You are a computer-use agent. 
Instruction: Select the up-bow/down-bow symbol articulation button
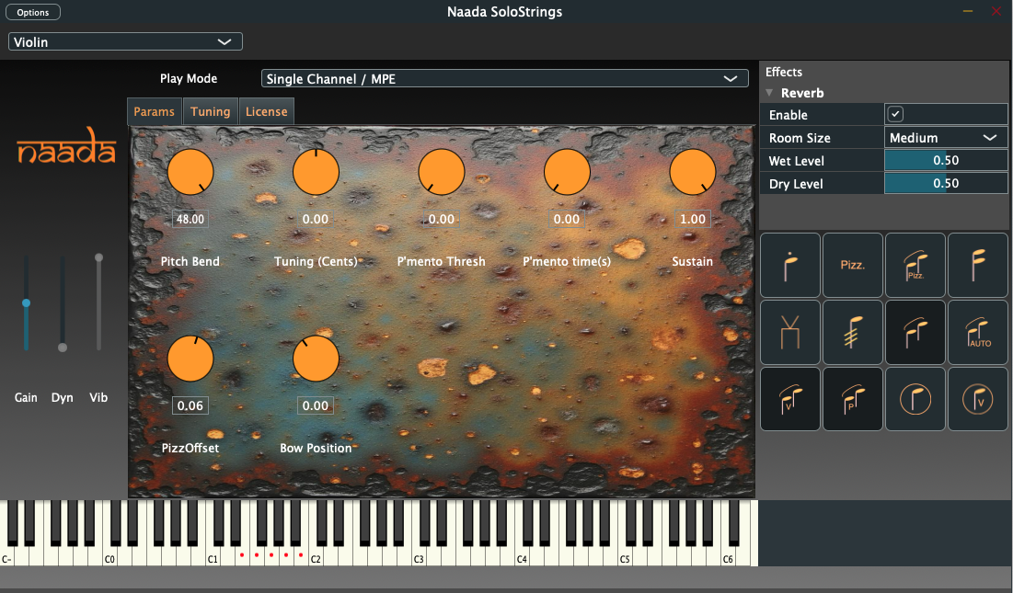pos(790,332)
